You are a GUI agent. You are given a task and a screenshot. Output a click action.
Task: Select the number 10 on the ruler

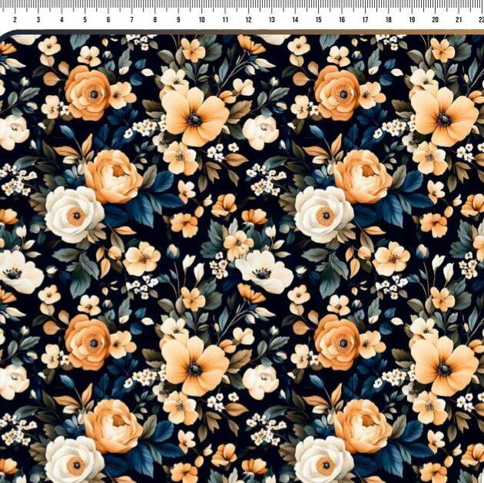coord(202,20)
